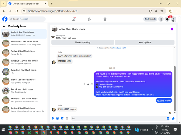Open more options for the sent message
Viewport: 181px width, 135px height.
[x=84, y=84]
